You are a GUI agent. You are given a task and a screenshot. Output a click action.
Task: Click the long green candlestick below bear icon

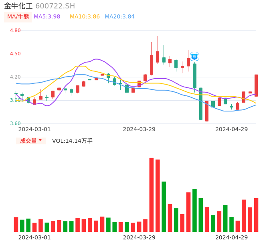click(x=194, y=75)
